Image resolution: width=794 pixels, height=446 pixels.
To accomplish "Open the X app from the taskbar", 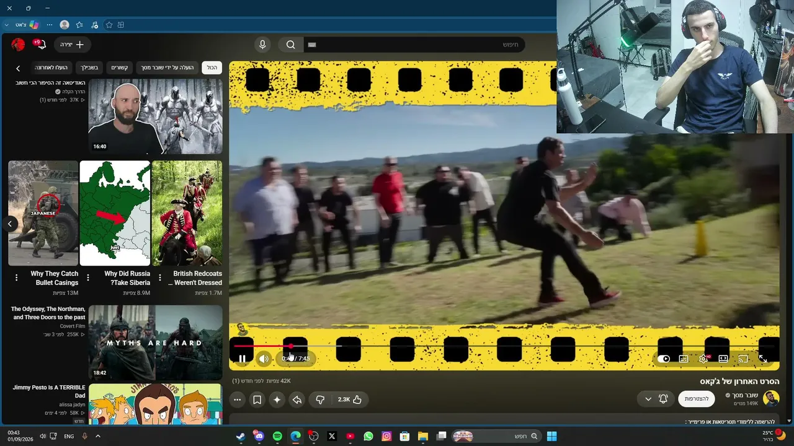I will (332, 436).
